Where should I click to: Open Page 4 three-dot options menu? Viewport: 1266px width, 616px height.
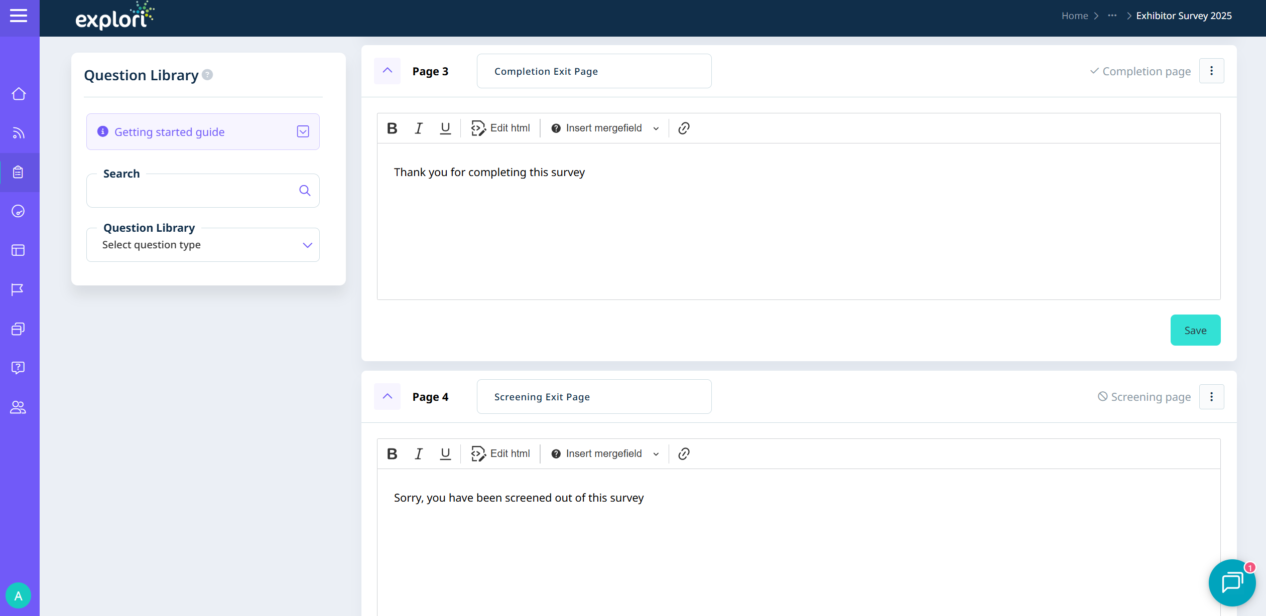(1211, 397)
